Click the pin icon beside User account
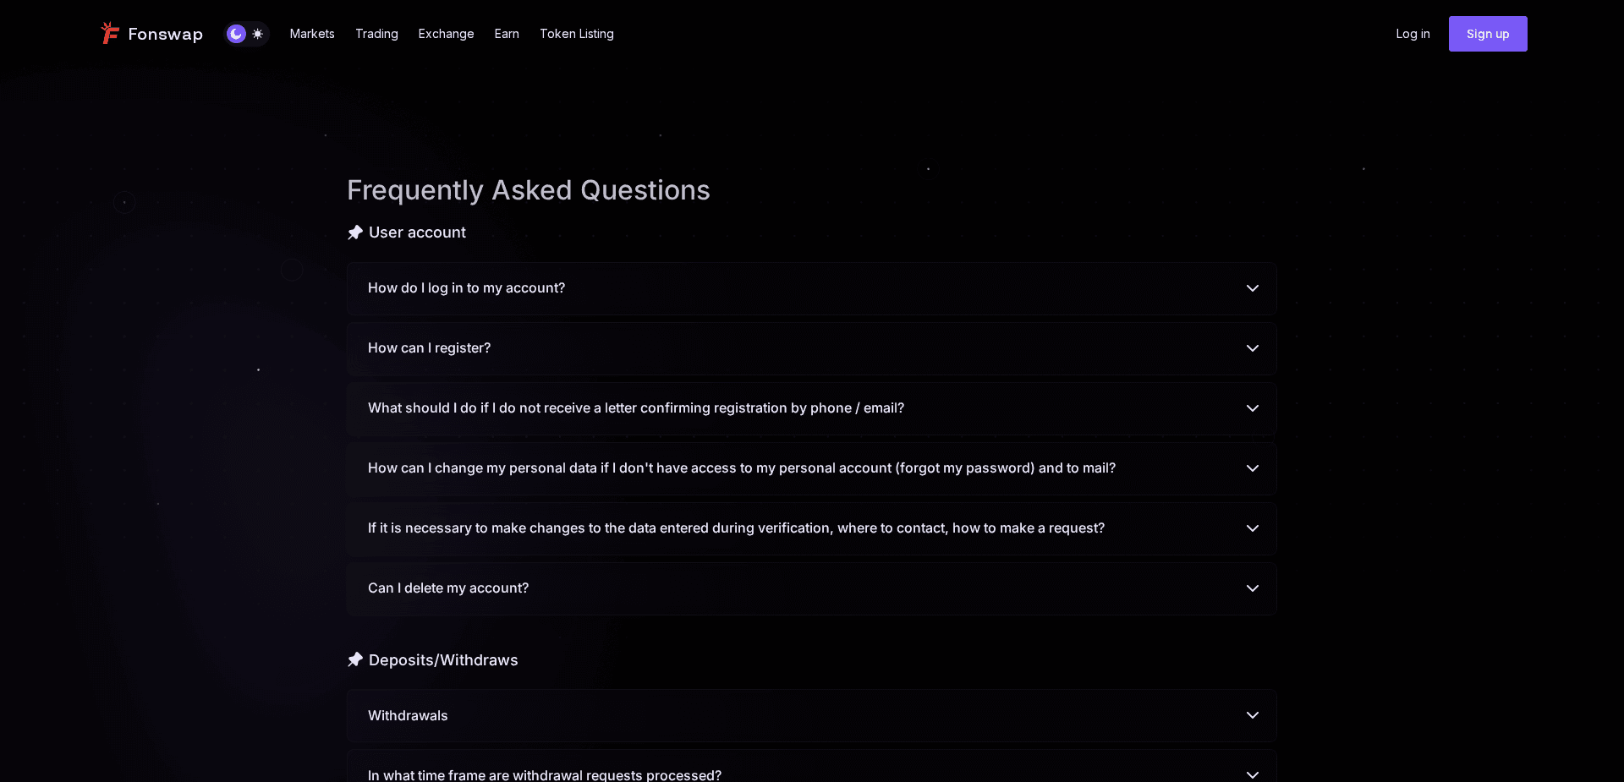Screen dimensions: 1624x782 [x=354, y=232]
